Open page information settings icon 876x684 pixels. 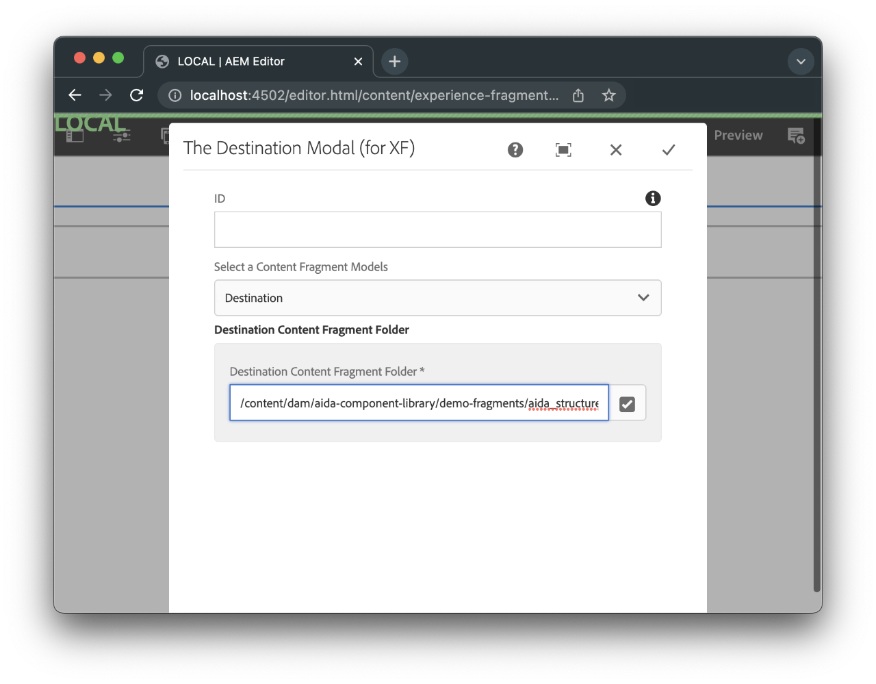pyautogui.click(x=121, y=136)
